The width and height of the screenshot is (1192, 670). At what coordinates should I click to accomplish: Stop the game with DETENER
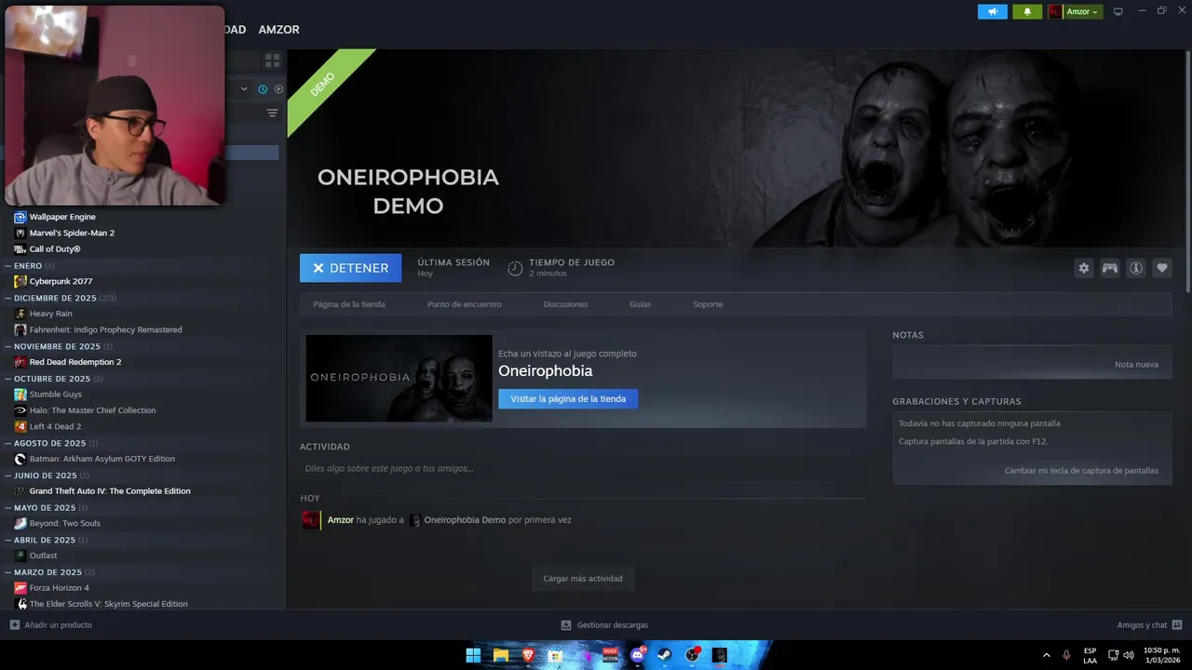(x=350, y=268)
